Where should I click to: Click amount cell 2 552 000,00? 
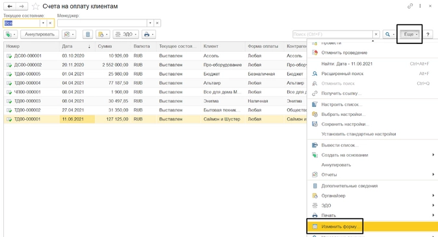[x=113, y=65]
